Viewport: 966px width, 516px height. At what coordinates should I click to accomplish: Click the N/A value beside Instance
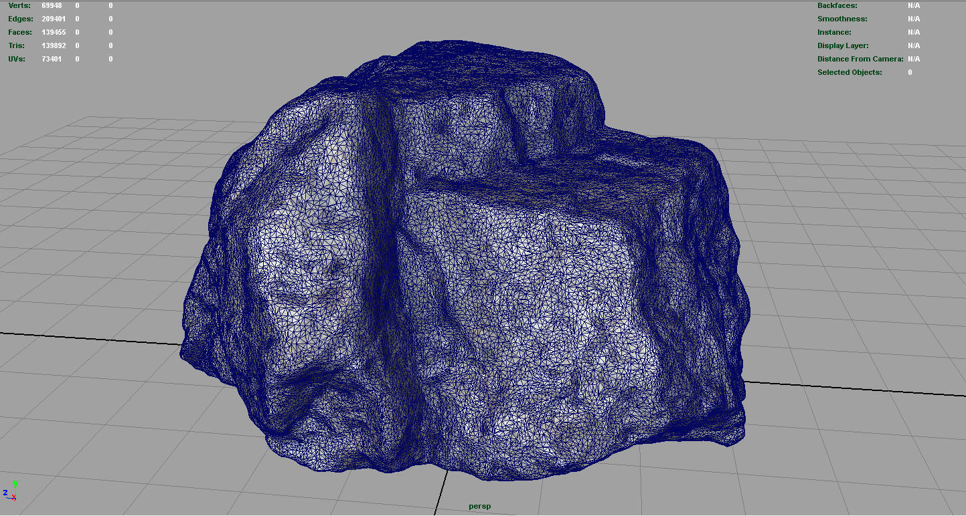(914, 32)
